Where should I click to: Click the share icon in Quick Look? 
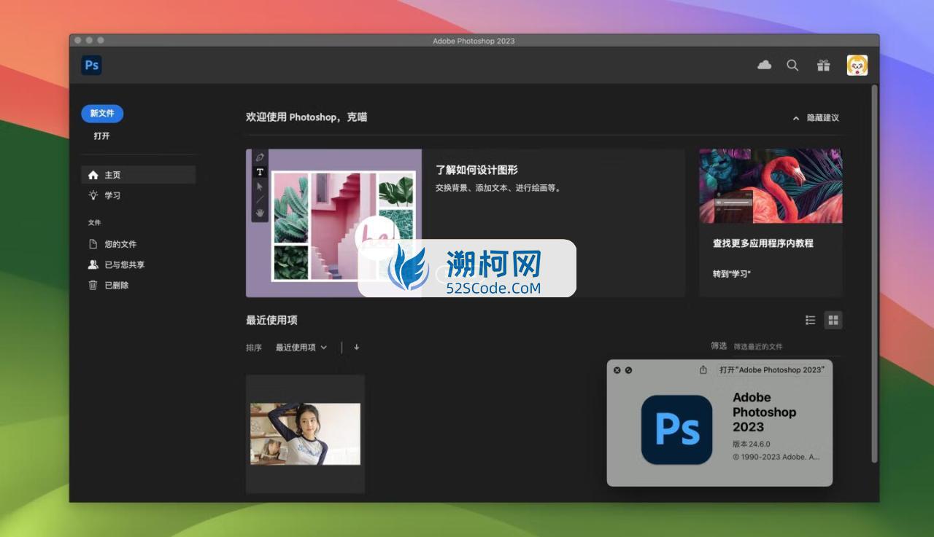point(703,370)
